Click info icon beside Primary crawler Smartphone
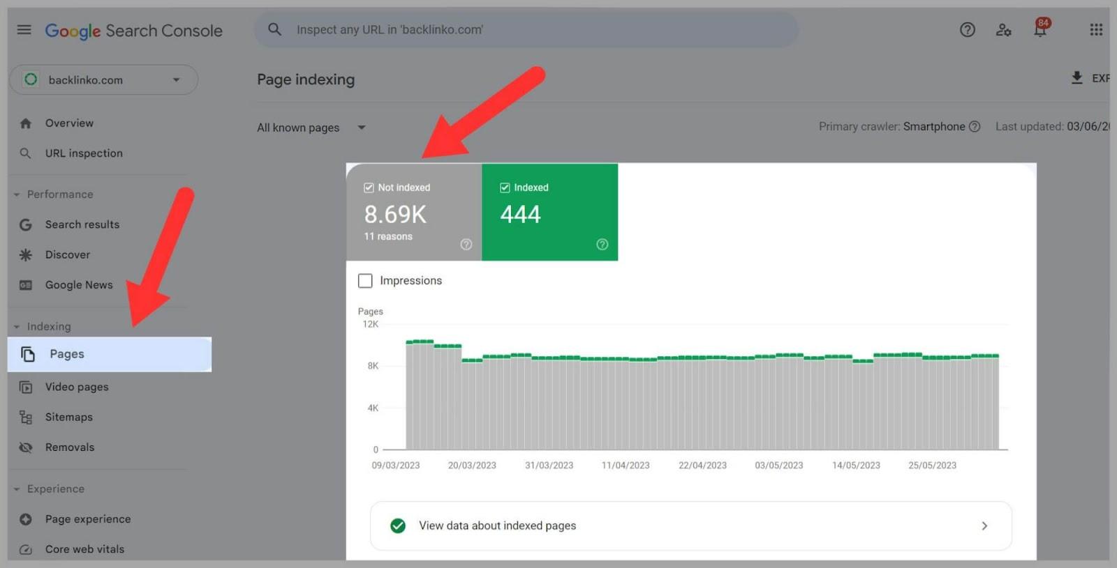 pos(975,127)
